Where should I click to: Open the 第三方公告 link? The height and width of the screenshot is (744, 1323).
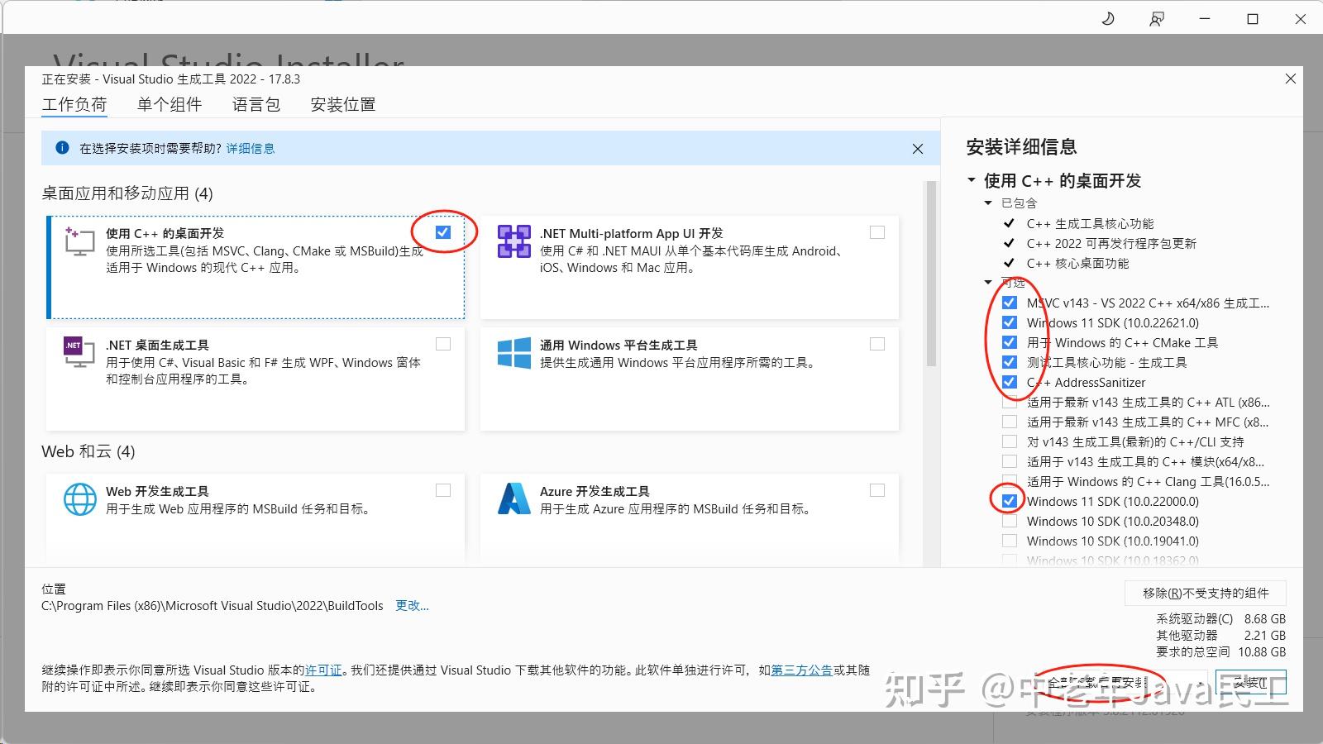[x=801, y=670]
